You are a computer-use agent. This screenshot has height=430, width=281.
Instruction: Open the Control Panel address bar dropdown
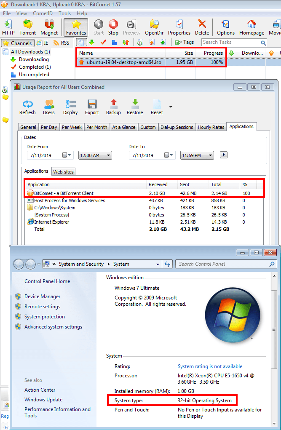pos(158,264)
